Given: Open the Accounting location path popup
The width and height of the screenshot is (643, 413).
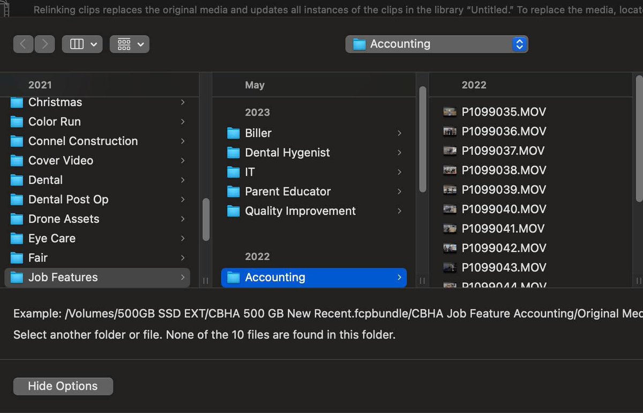Looking at the screenshot, I should tap(437, 44).
